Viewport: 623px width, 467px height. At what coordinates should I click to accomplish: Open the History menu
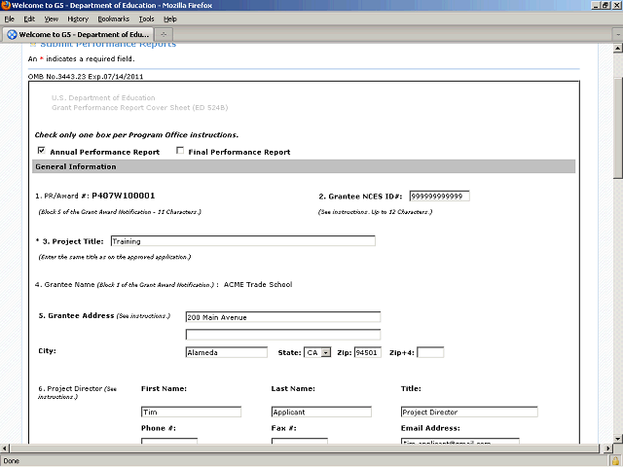pos(78,19)
